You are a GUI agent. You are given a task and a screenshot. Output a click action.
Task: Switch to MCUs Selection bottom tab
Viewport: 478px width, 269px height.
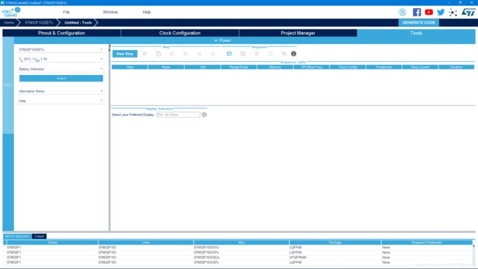pyautogui.click(x=17, y=237)
